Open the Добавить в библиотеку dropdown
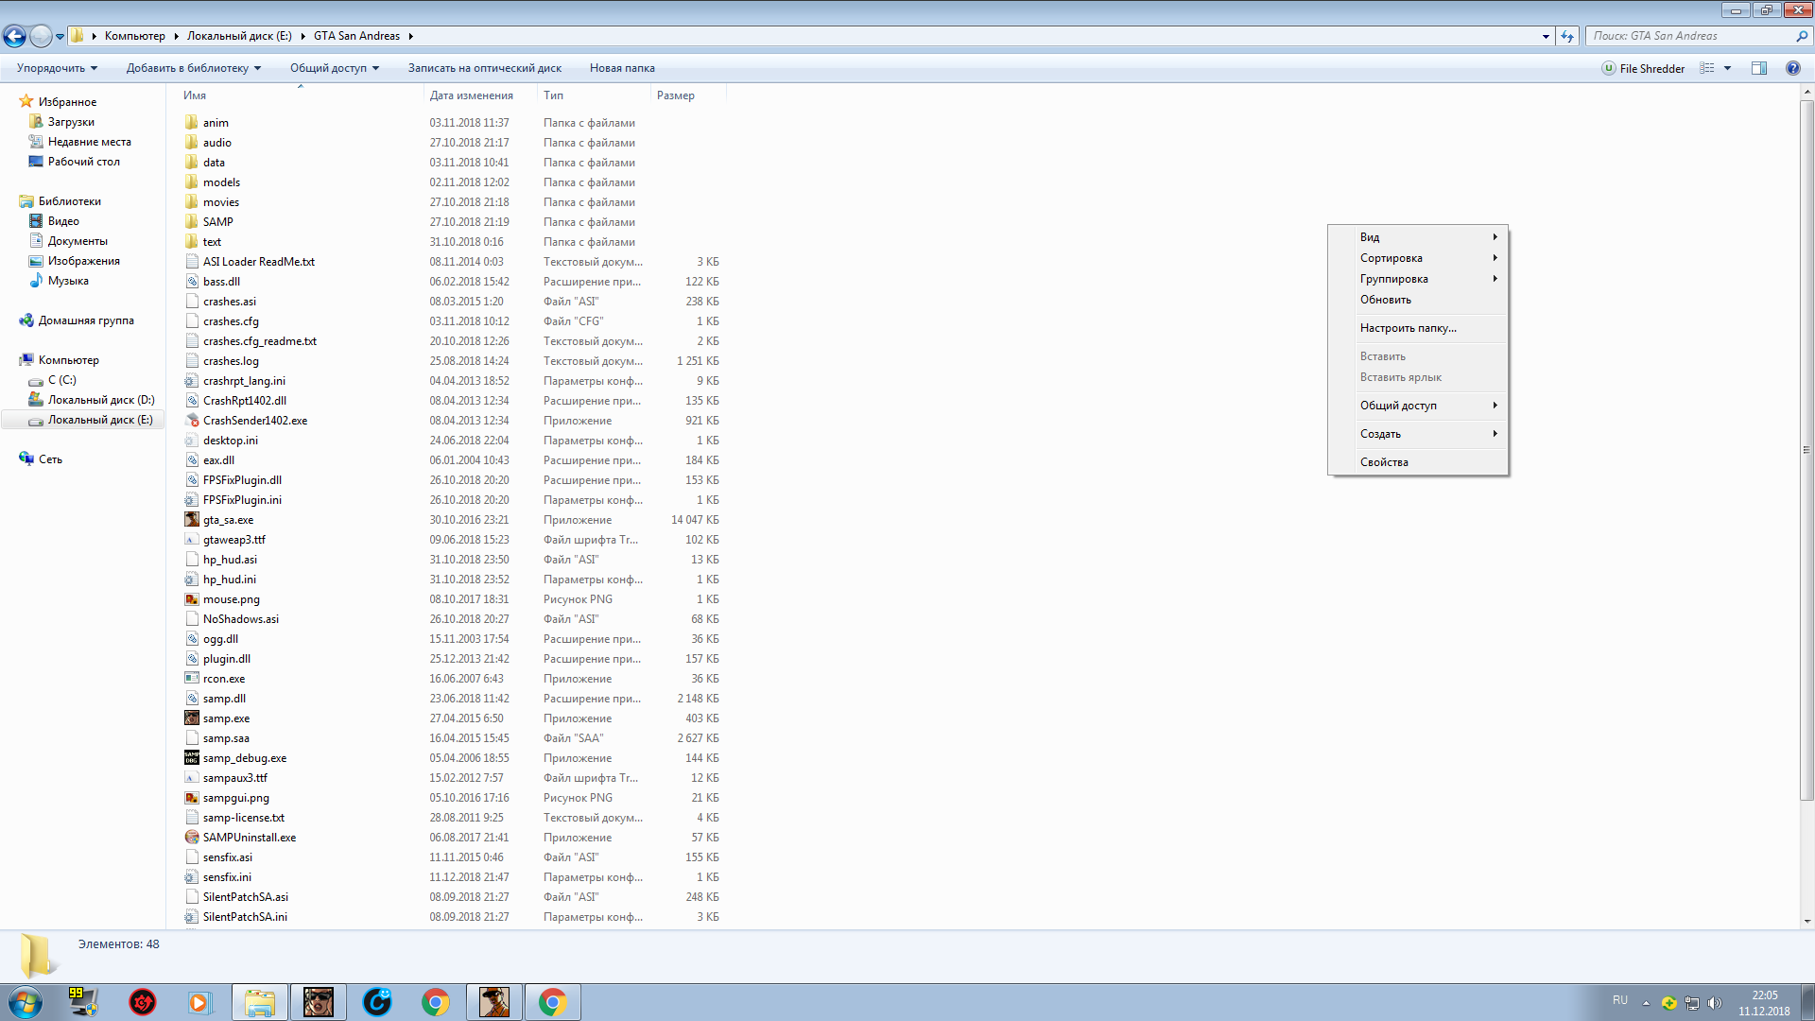 coord(194,68)
